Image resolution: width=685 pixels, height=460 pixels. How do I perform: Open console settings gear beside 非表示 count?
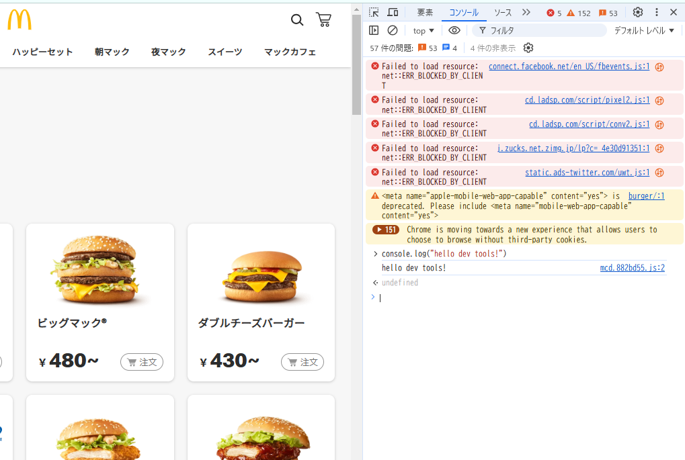point(528,48)
